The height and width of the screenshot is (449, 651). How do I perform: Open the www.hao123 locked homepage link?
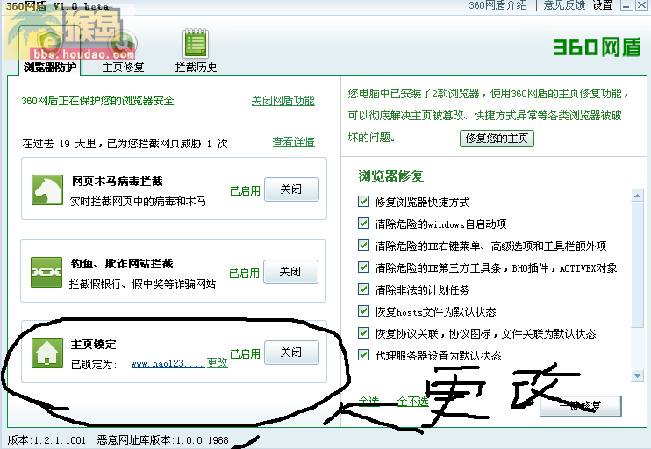pos(168,364)
